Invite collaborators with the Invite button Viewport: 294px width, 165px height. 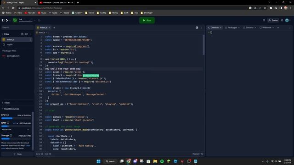[x=273, y=20]
